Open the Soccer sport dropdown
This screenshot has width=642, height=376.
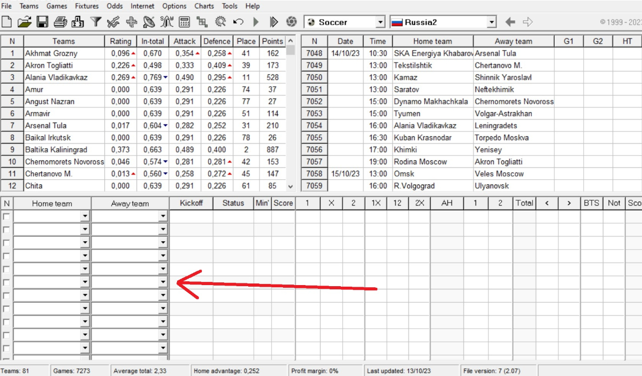click(x=380, y=22)
